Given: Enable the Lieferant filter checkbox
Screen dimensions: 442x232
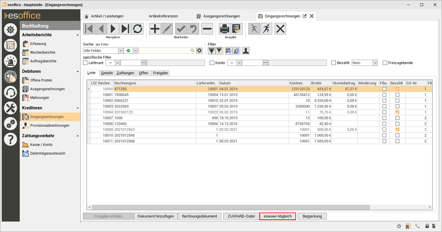Looking at the screenshot, I should (85, 63).
